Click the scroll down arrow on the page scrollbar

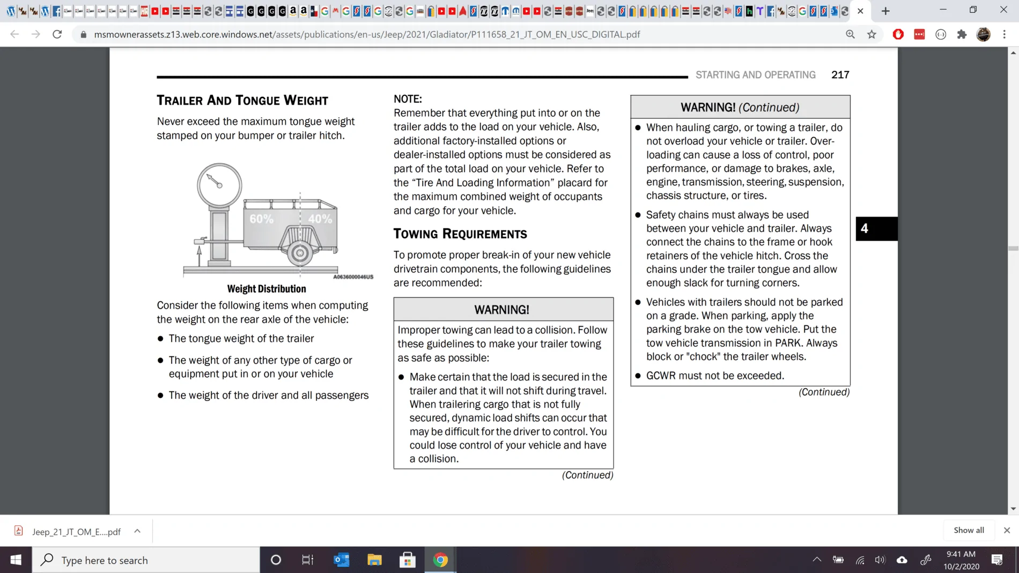(x=1013, y=509)
